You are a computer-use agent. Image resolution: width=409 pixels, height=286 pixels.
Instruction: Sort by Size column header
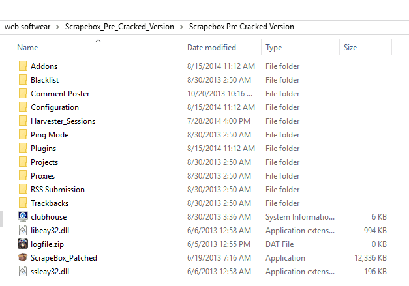pos(350,48)
